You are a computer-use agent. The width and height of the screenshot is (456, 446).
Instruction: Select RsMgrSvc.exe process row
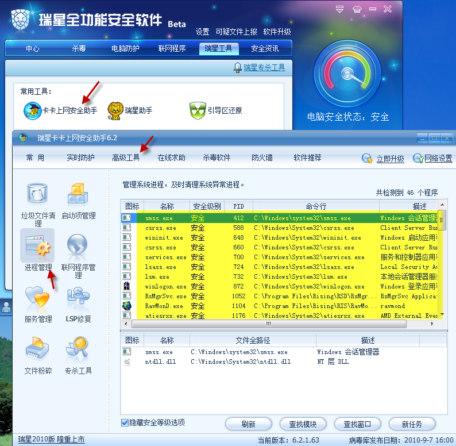click(279, 296)
